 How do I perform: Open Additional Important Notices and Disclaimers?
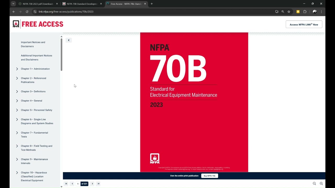pyautogui.click(x=36, y=57)
